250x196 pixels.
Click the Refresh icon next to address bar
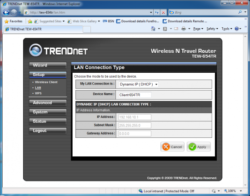[x=157, y=12]
